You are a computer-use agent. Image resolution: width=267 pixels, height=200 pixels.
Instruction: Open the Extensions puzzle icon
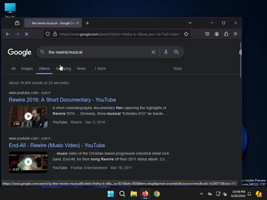[x=226, y=34]
